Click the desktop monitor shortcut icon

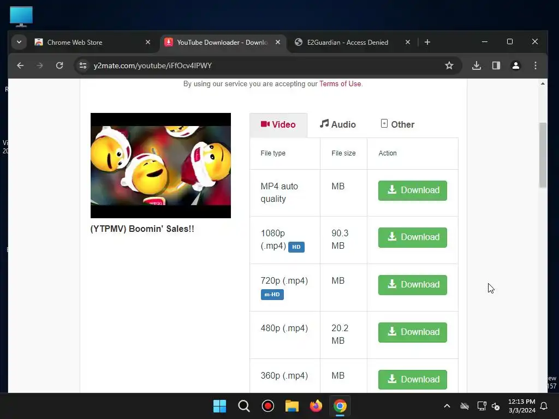[21, 16]
